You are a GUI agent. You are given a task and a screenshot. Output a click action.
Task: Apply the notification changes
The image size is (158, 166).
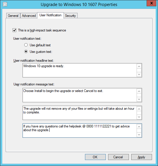141,157
